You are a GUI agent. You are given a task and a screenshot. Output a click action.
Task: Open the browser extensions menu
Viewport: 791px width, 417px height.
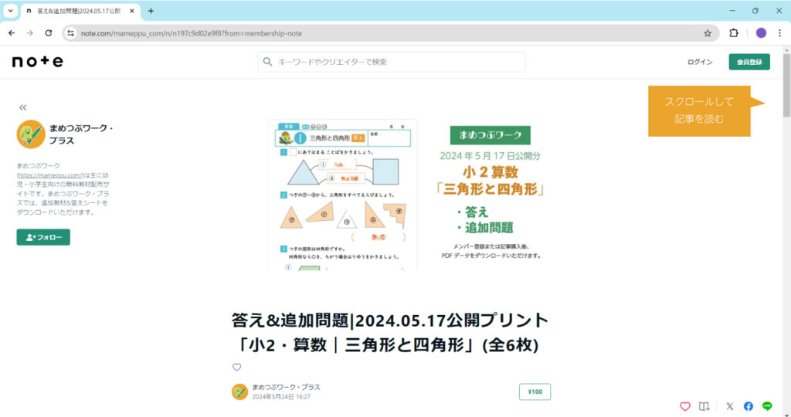pos(734,32)
